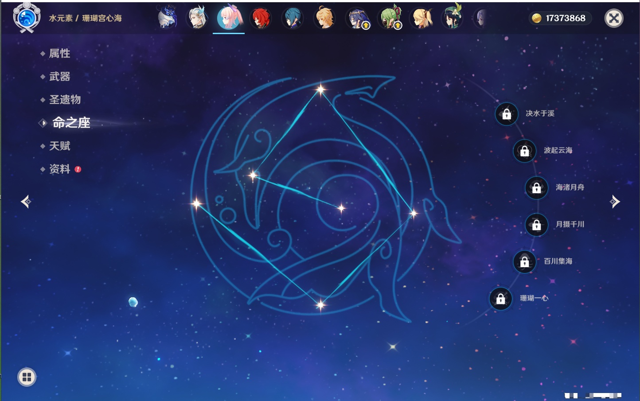Click the lock icon for 波起云海

click(x=525, y=151)
